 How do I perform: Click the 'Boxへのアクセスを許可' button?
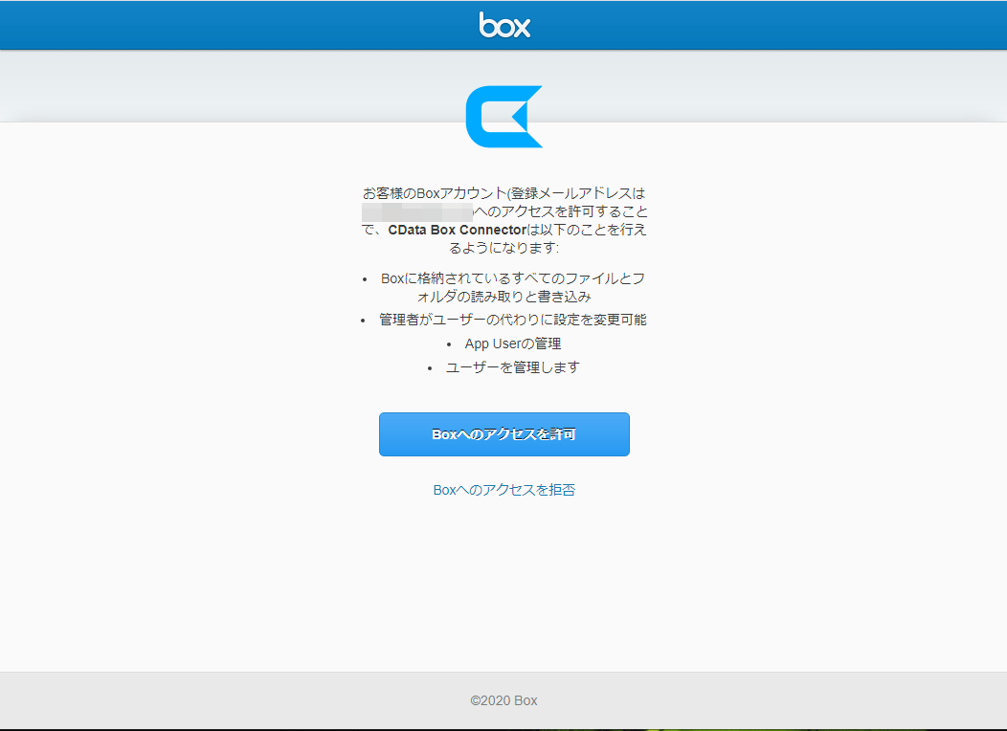pos(504,434)
